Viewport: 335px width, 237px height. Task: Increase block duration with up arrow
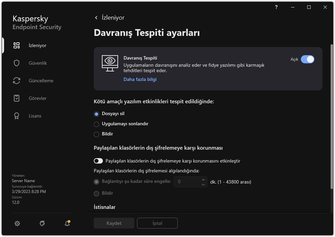click(x=203, y=179)
